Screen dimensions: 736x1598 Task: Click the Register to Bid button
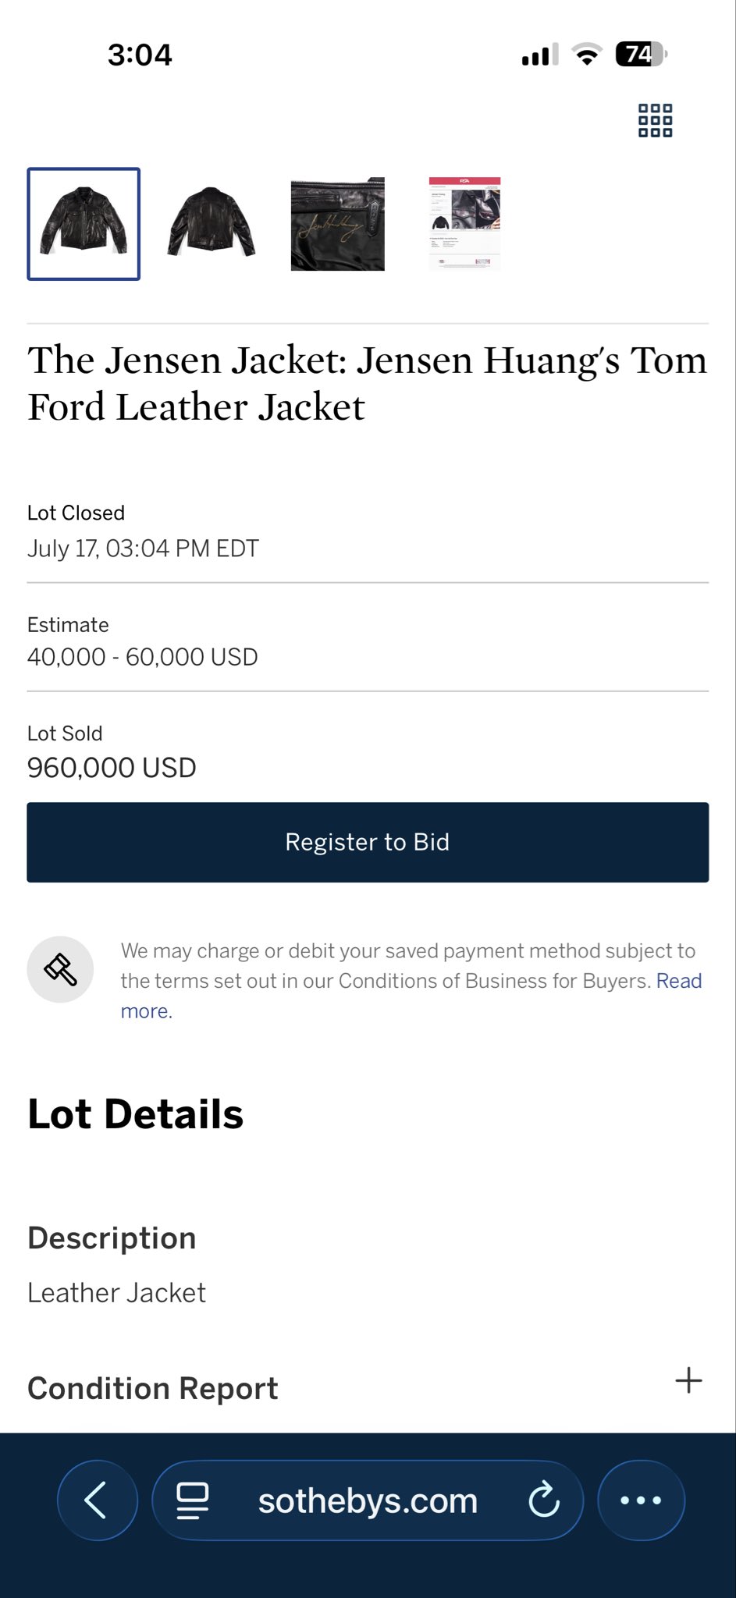click(x=368, y=842)
